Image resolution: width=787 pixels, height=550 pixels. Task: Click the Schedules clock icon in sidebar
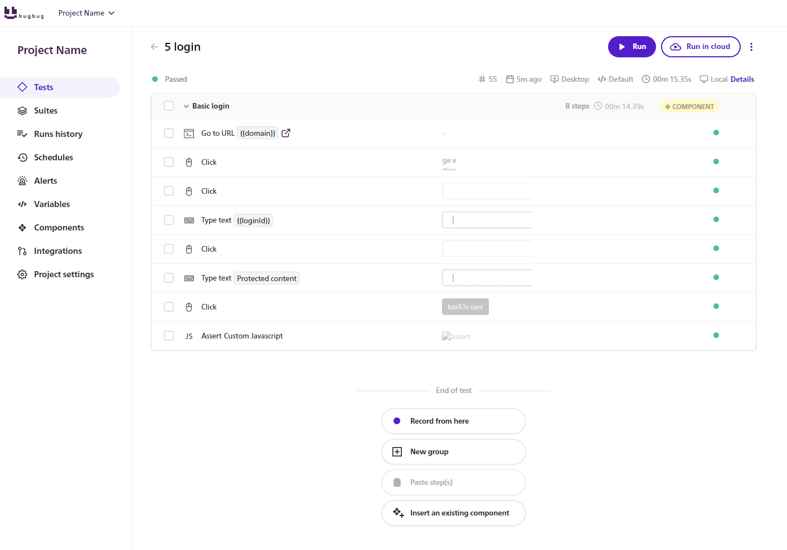(x=22, y=158)
